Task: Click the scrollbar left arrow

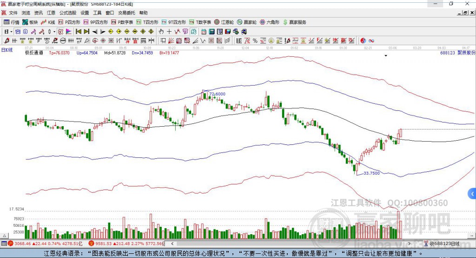Action: 172,244
